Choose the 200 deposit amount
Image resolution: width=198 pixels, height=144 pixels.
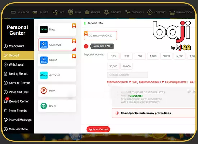click(x=126, y=56)
